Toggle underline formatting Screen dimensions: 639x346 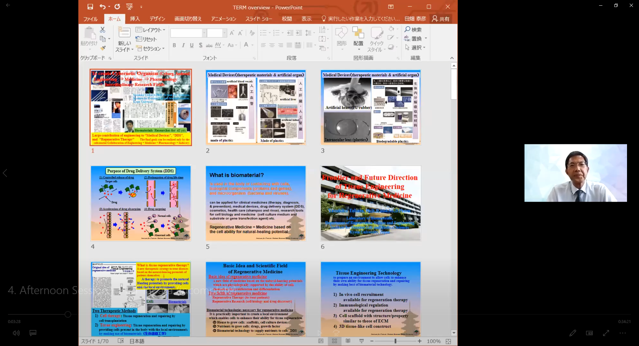[x=192, y=45]
